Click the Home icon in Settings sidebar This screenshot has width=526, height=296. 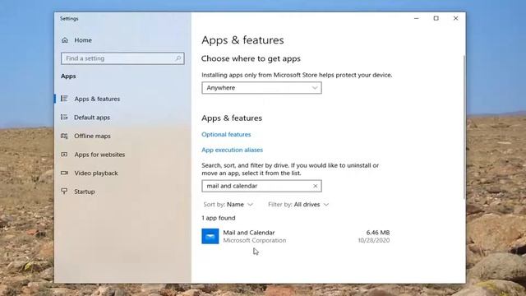click(x=65, y=40)
